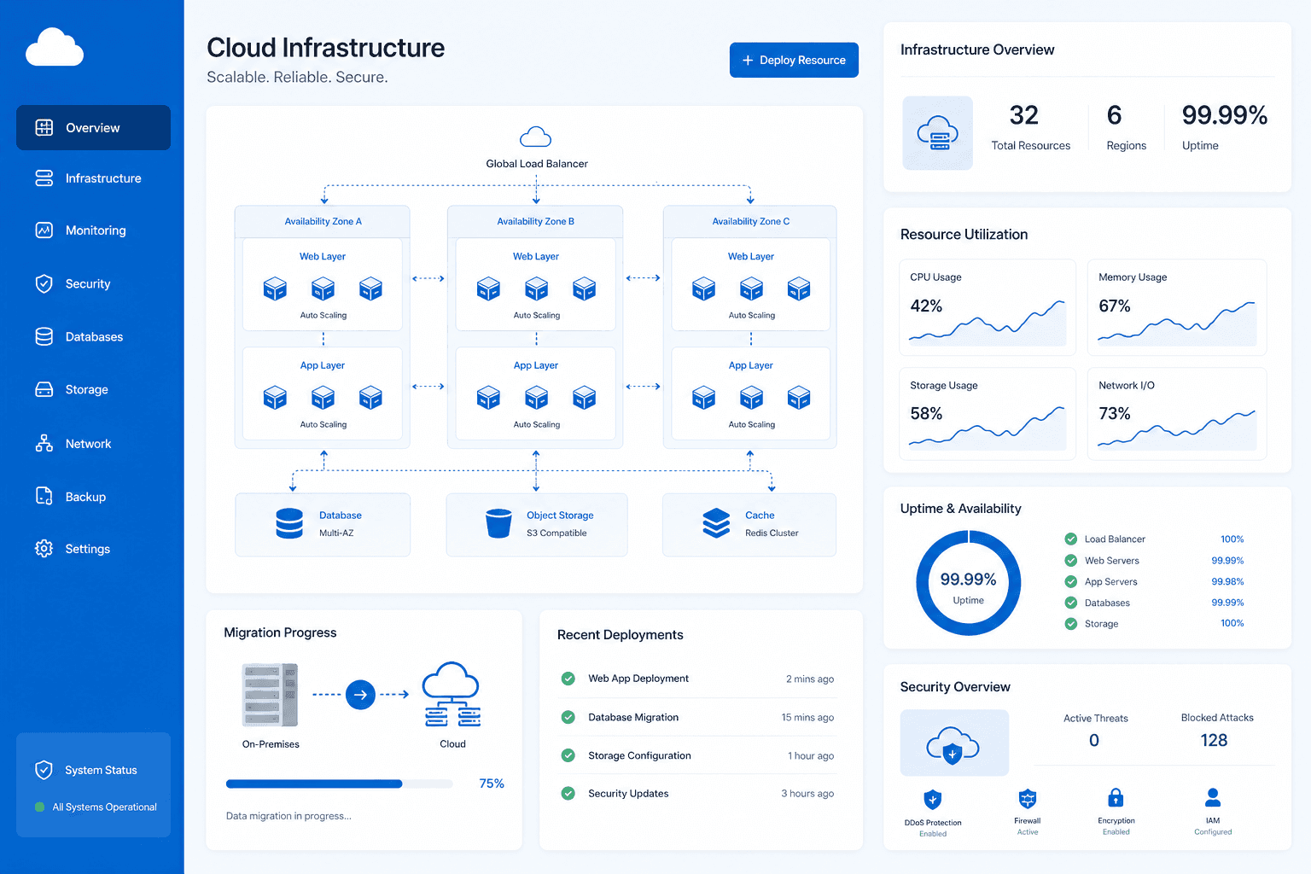Click the Memory Usage 67% card

point(1176,307)
